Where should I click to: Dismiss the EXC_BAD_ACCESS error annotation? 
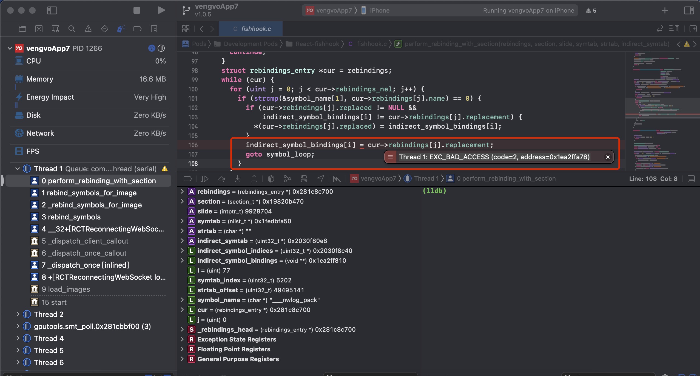[608, 157]
